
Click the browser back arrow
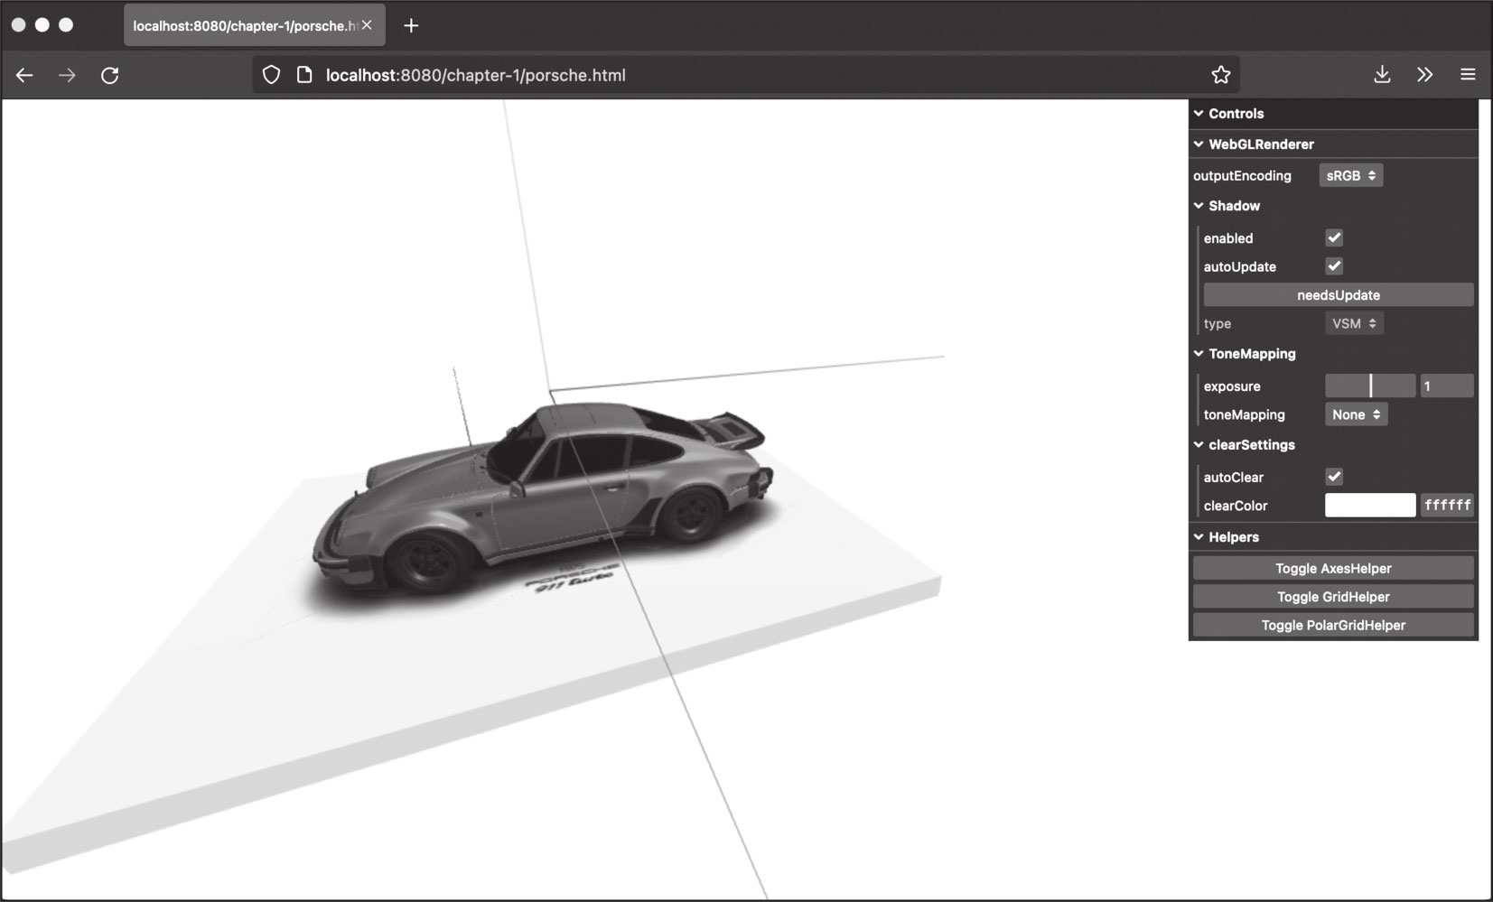(24, 75)
